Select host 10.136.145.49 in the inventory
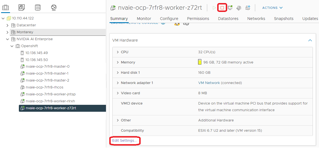The image size is (319, 150). (37, 53)
